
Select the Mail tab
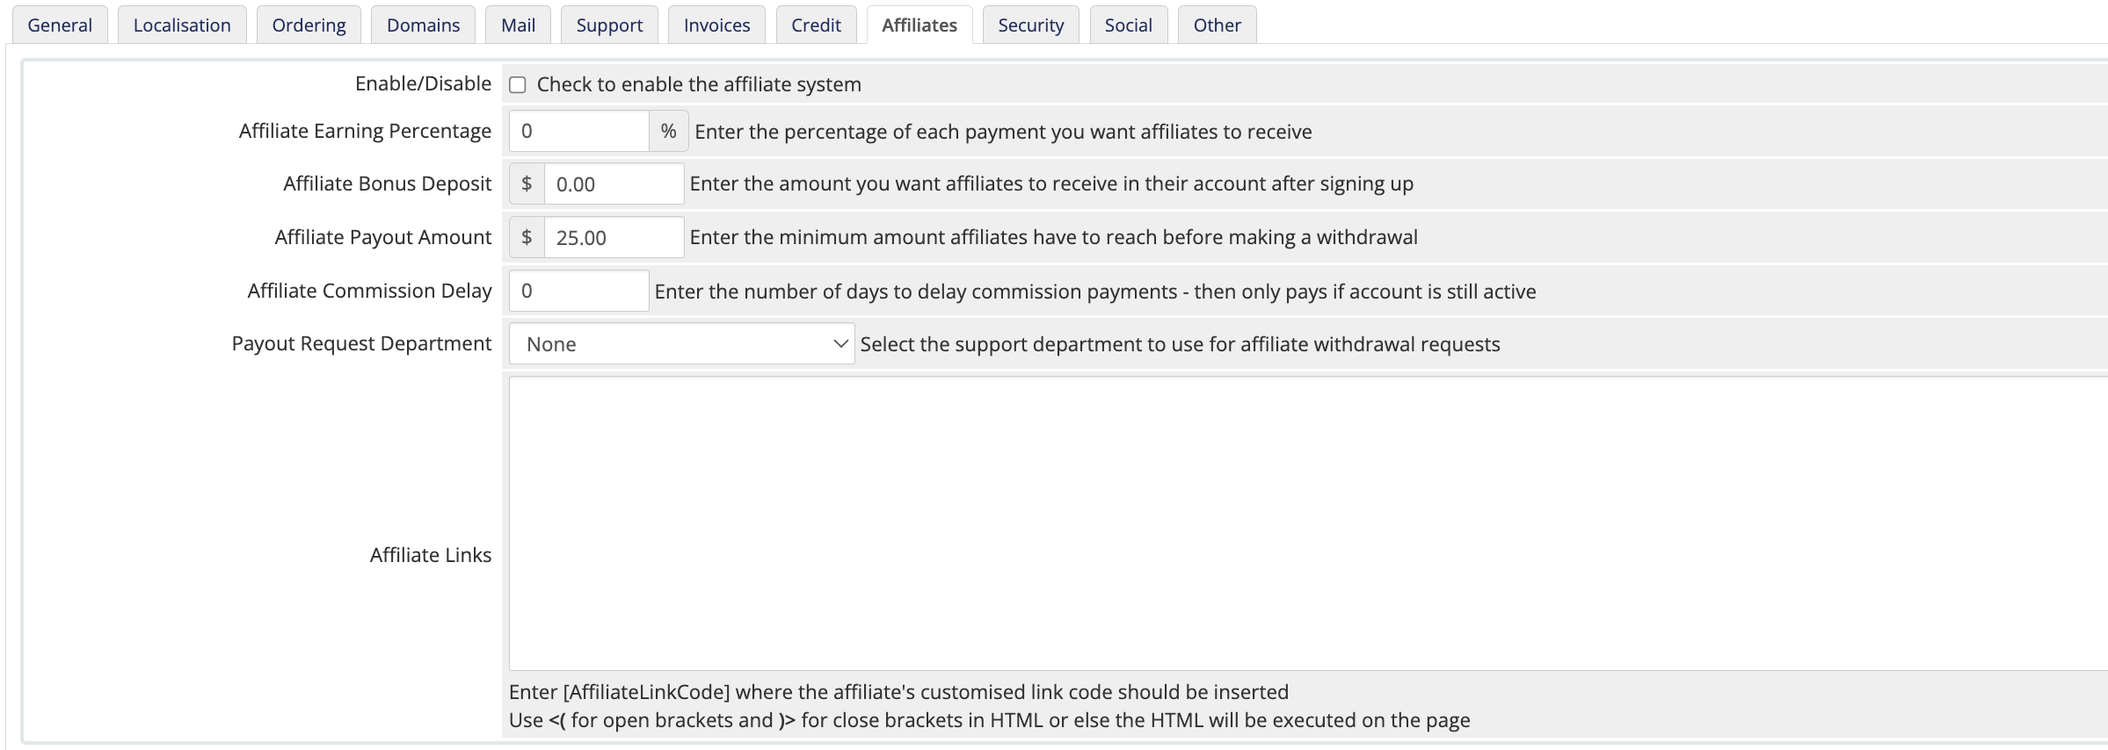518,25
